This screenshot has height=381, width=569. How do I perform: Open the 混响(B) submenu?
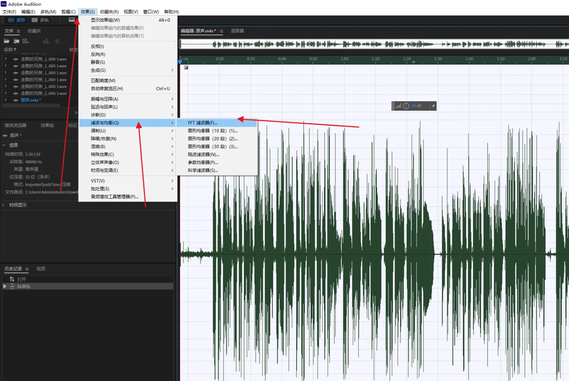(128, 147)
